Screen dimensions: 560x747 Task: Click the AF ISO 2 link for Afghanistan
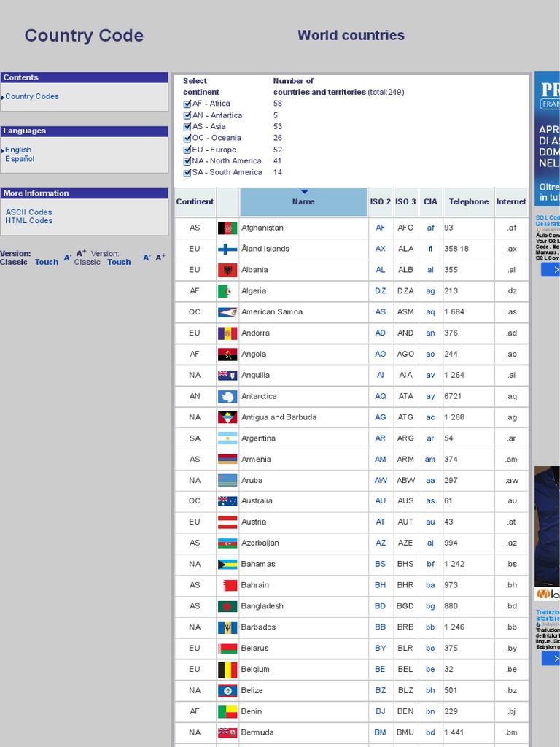(x=381, y=228)
